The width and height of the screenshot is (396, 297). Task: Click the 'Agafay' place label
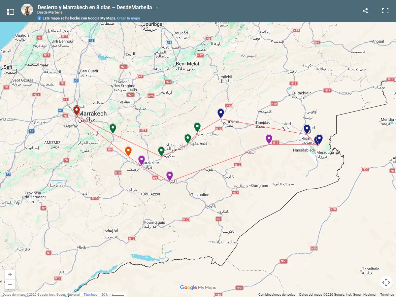(x=72, y=126)
